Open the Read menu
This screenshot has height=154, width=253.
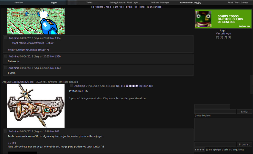(x=230, y=3)
